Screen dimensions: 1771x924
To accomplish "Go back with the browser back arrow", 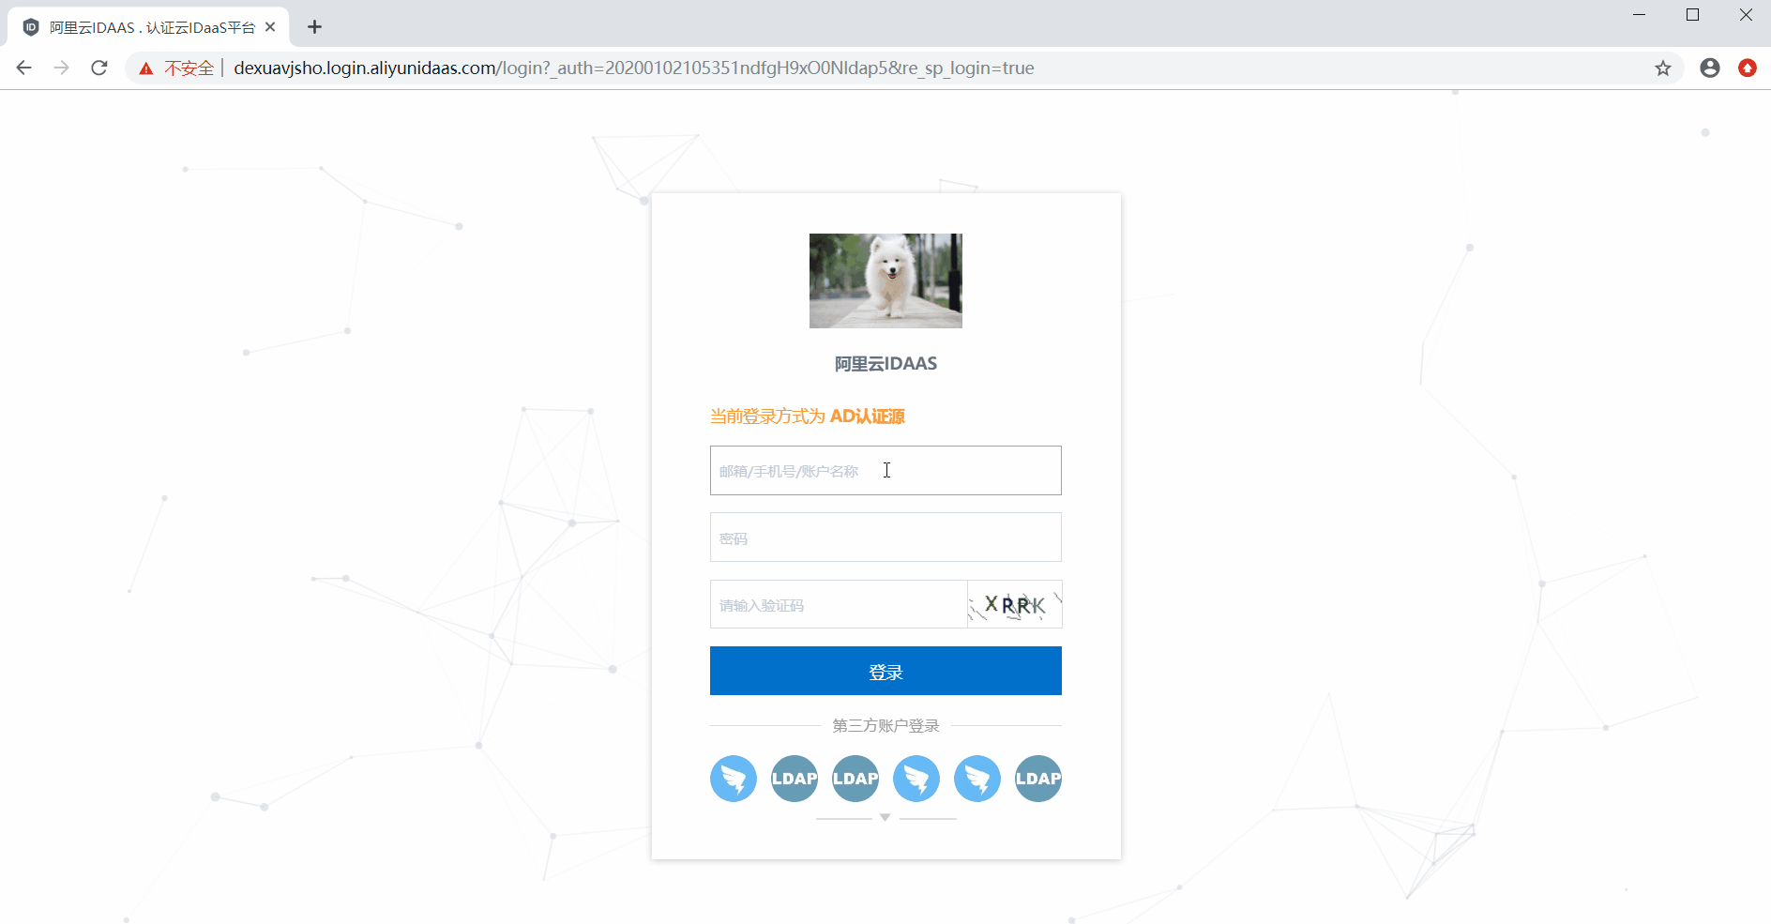I will (x=24, y=68).
